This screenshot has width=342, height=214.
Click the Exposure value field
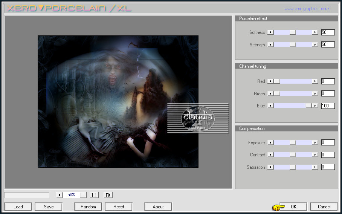click(x=328, y=142)
